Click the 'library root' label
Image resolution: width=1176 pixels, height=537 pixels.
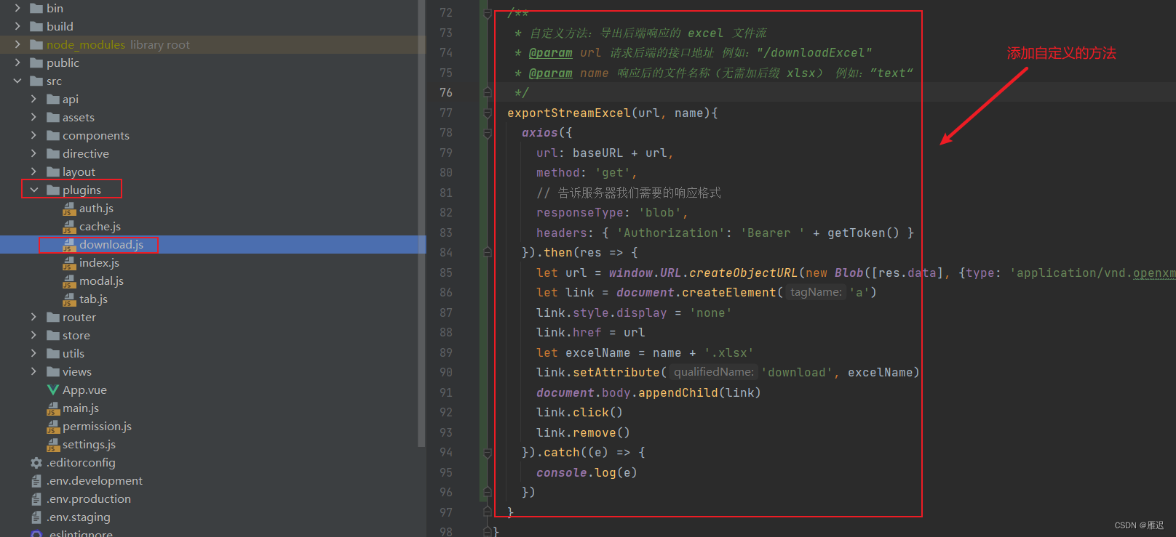pos(160,44)
